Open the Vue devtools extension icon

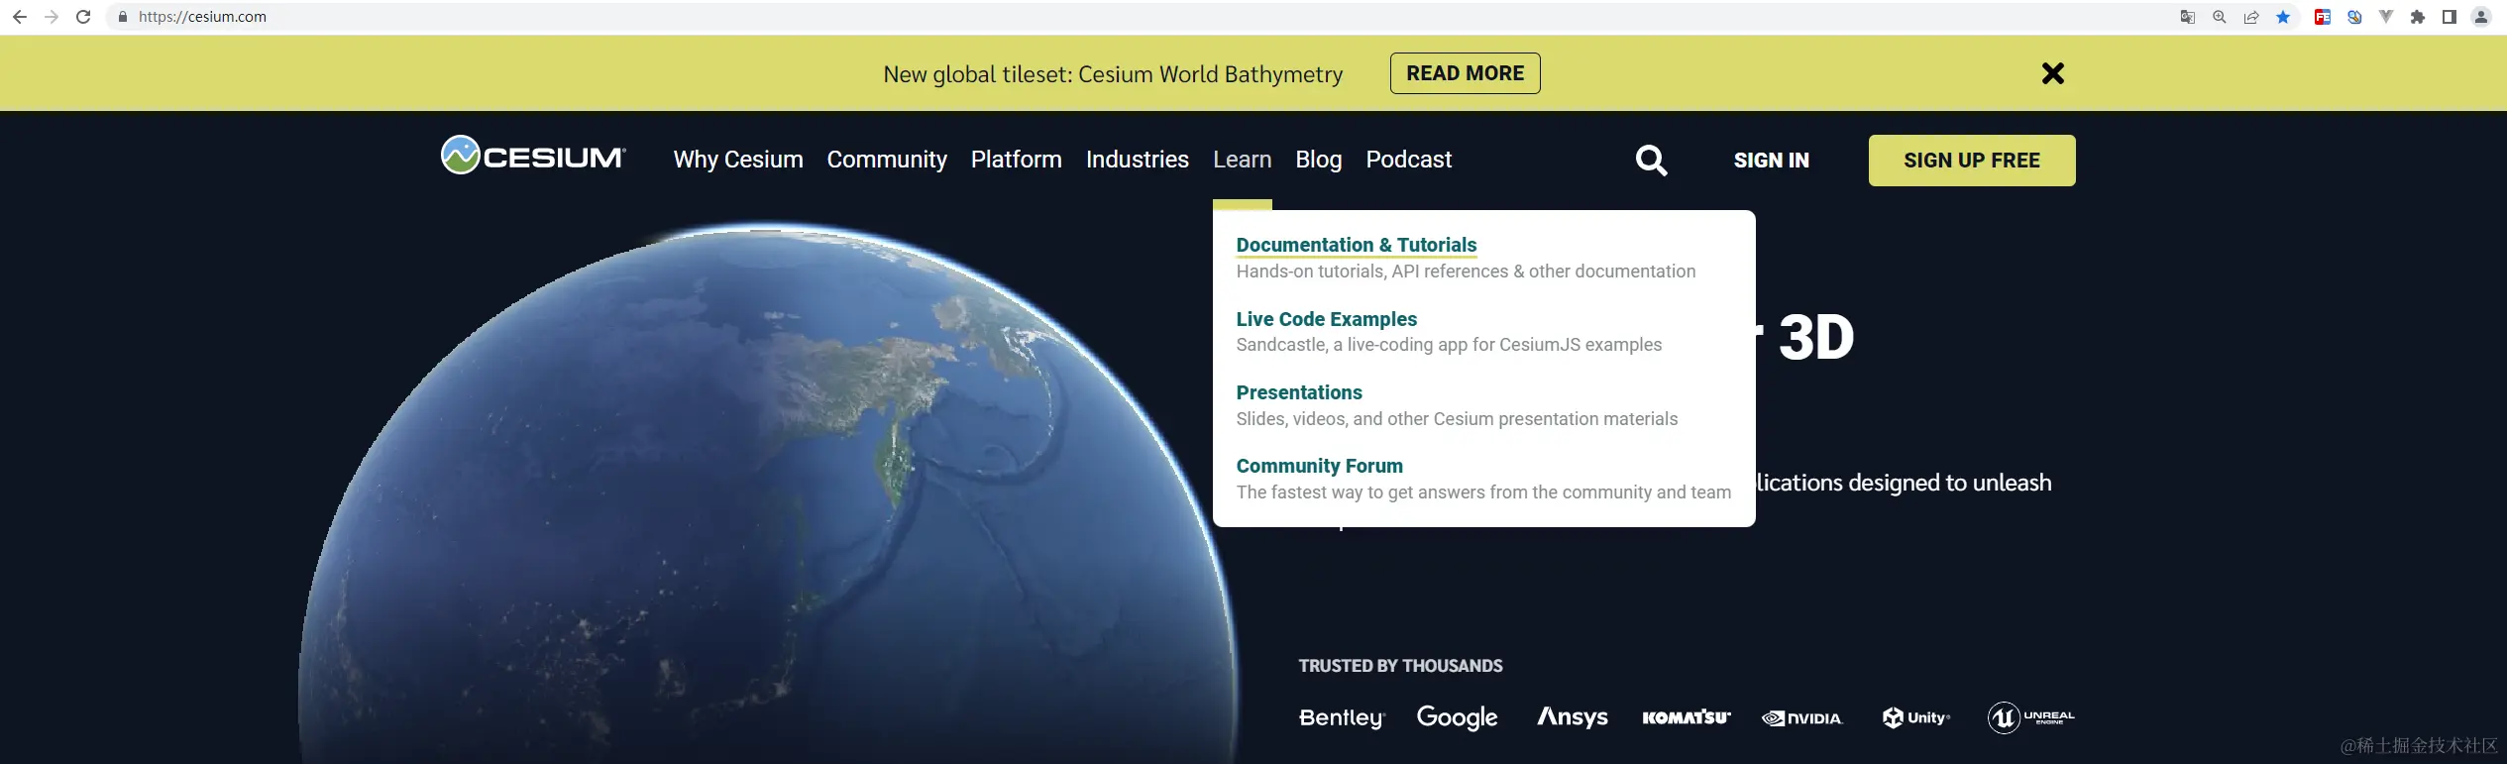pos(2386,17)
